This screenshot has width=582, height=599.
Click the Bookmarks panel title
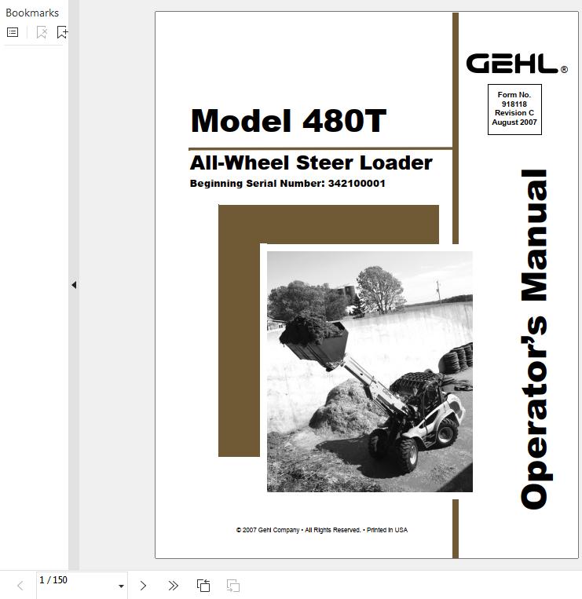[32, 13]
